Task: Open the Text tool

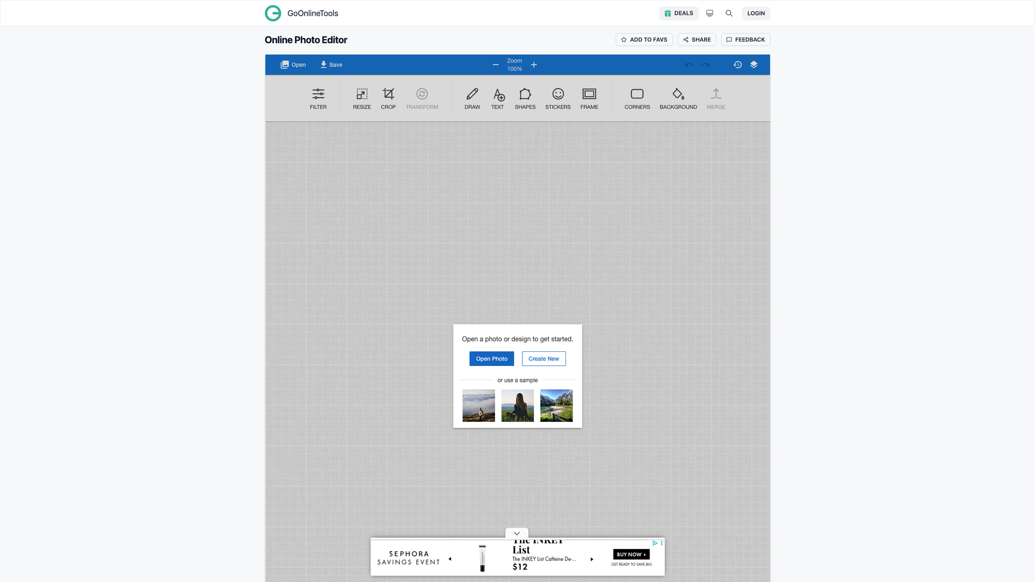Action: tap(497, 98)
